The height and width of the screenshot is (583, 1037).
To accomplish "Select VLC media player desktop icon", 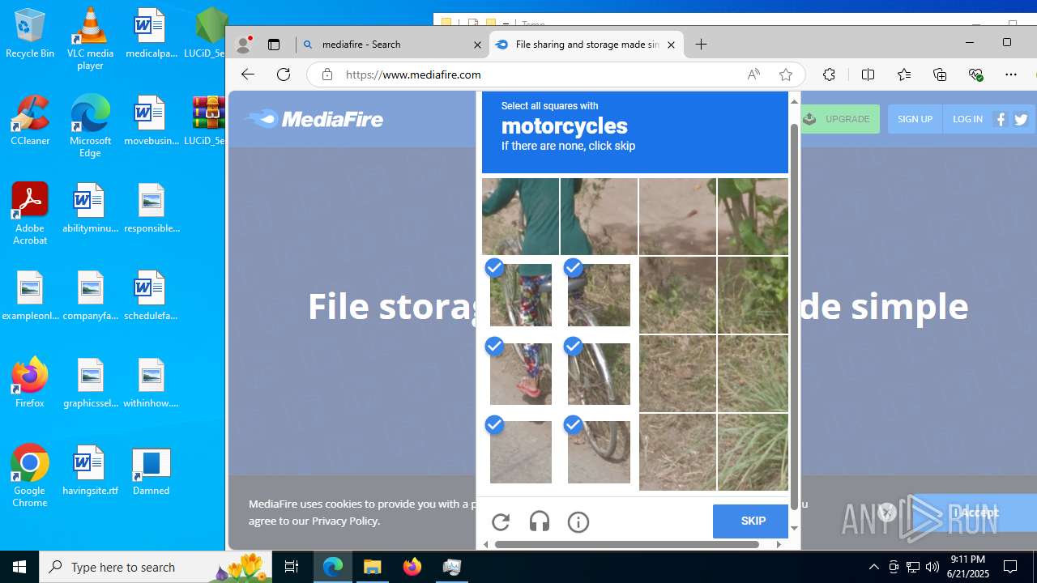I will pos(90,39).
